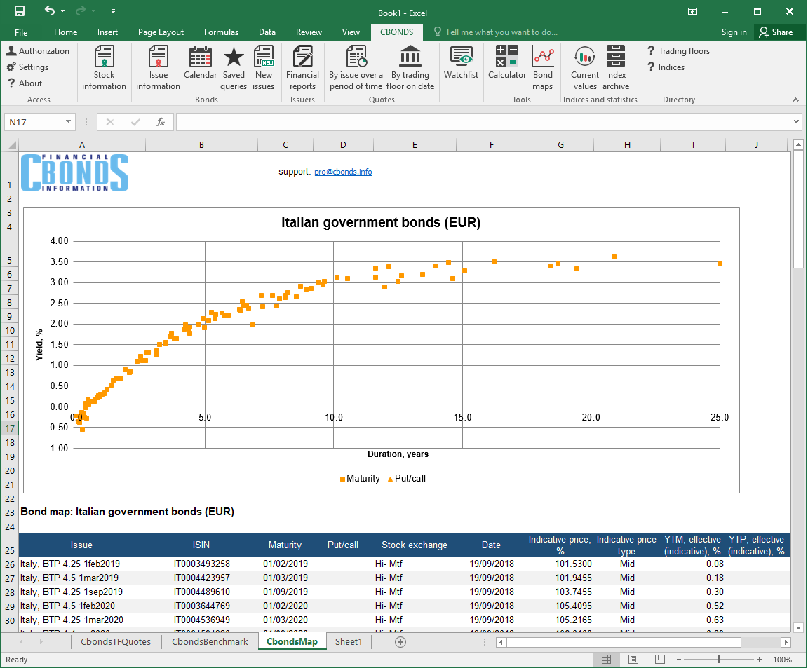Zoom in with plus button
The height and width of the screenshot is (668, 808).
[759, 660]
